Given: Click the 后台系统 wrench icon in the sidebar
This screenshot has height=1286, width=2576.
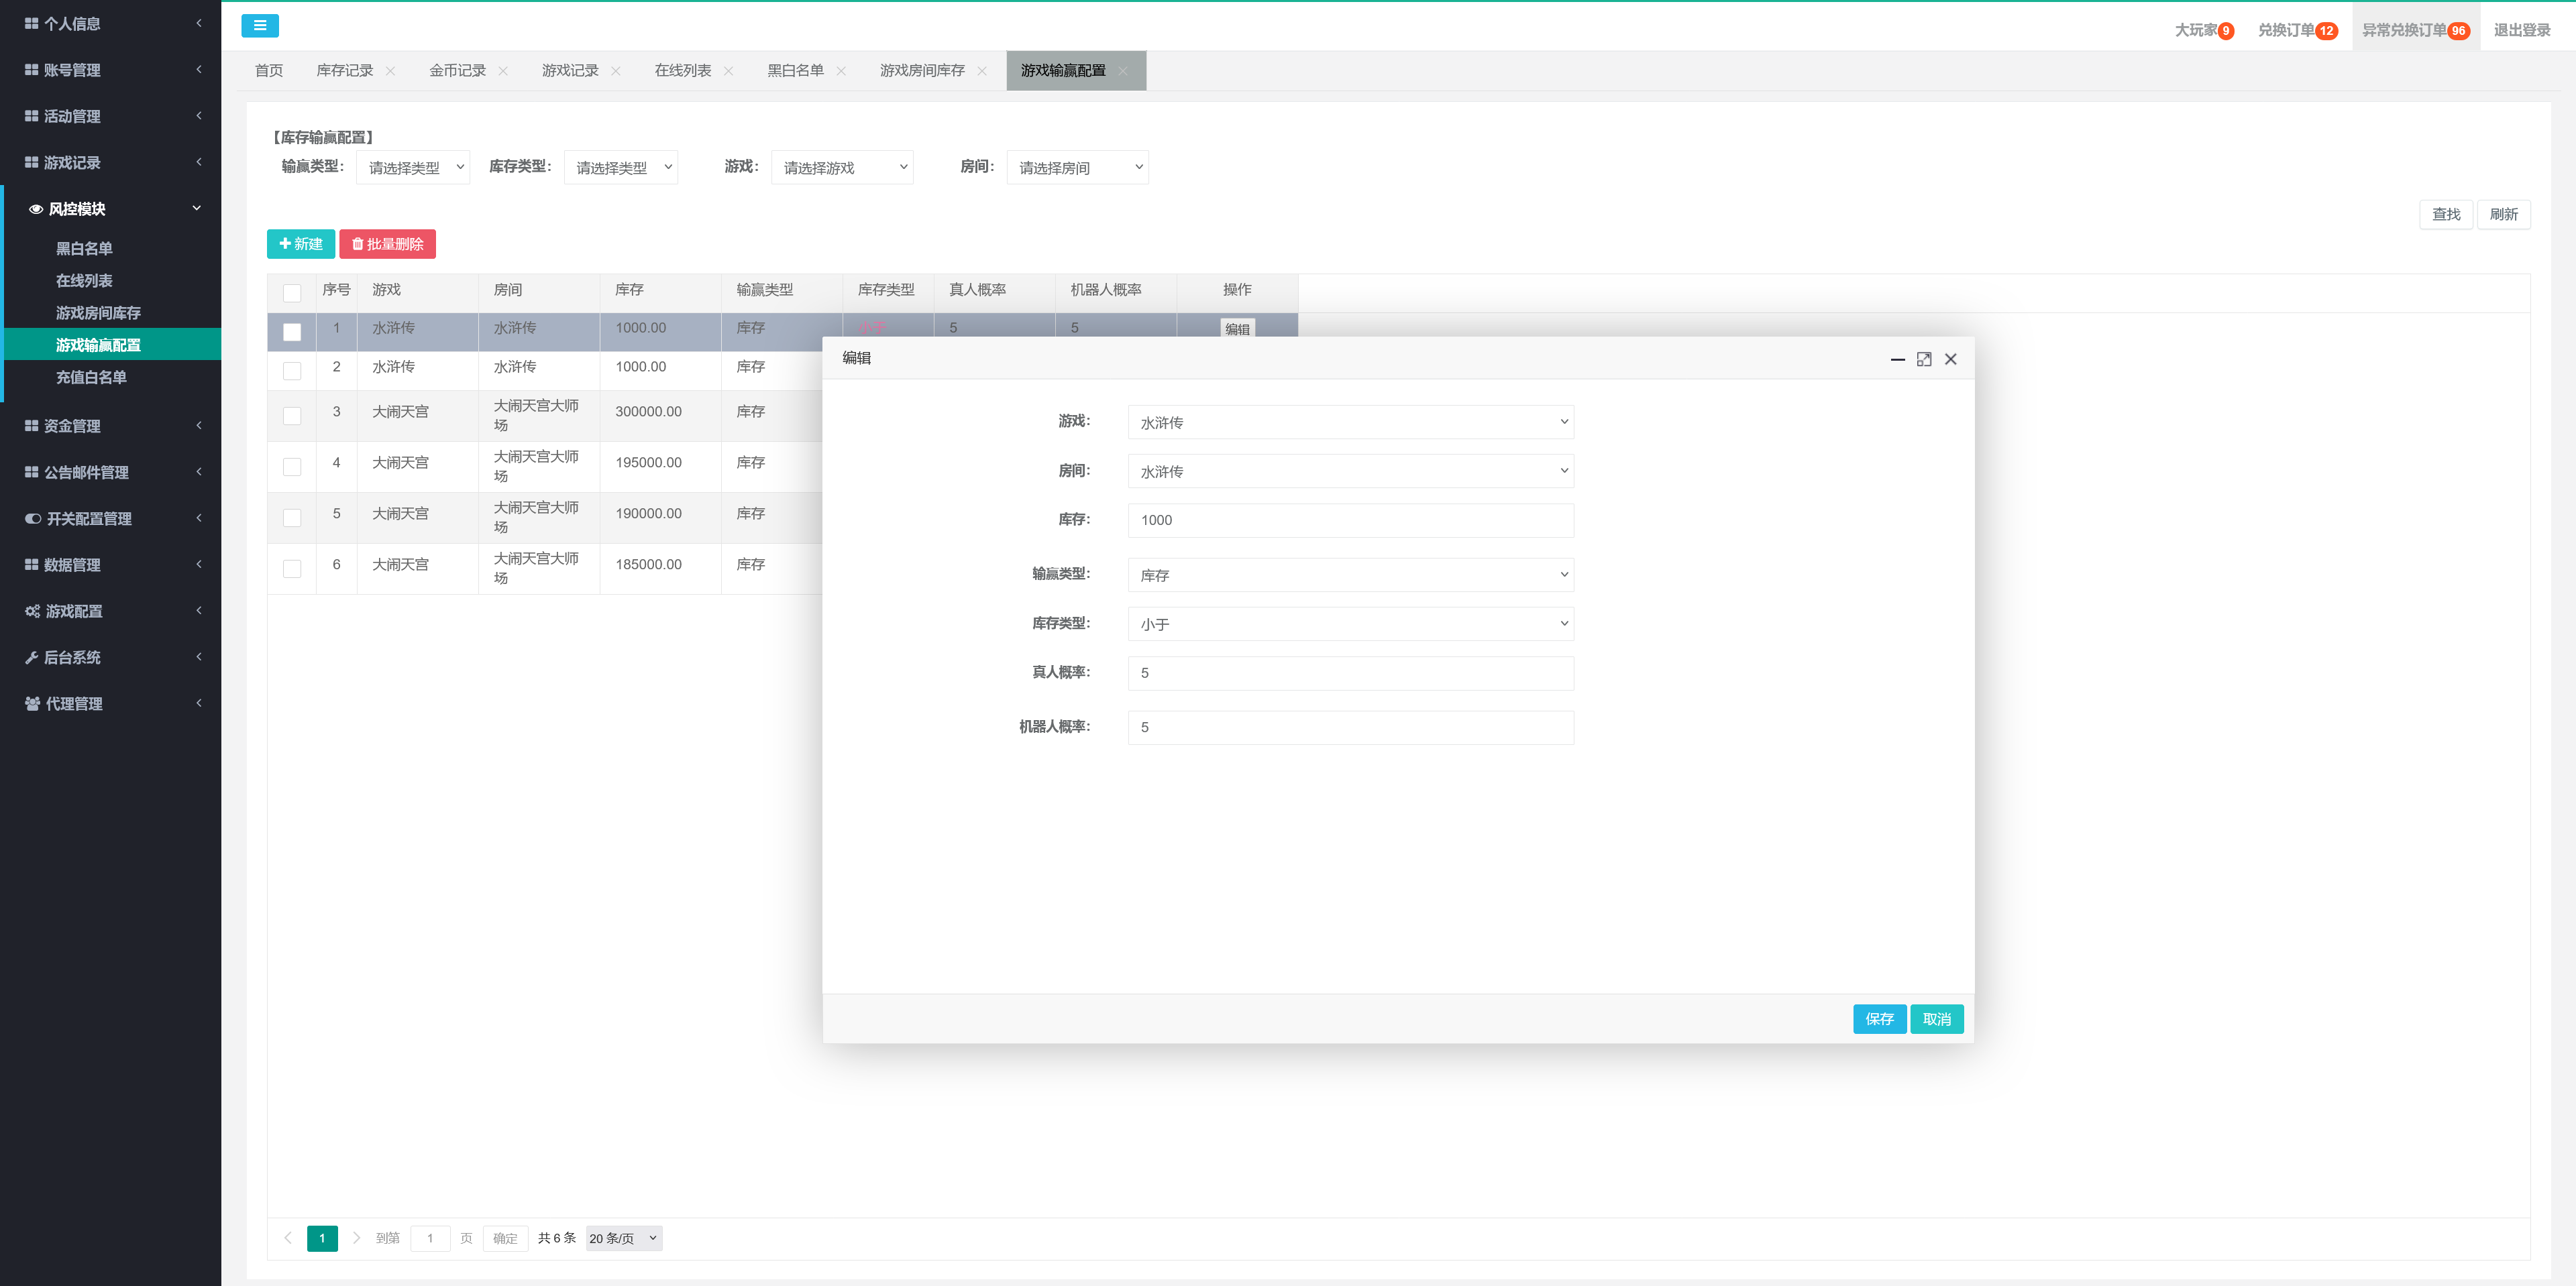Looking at the screenshot, I should 32,658.
